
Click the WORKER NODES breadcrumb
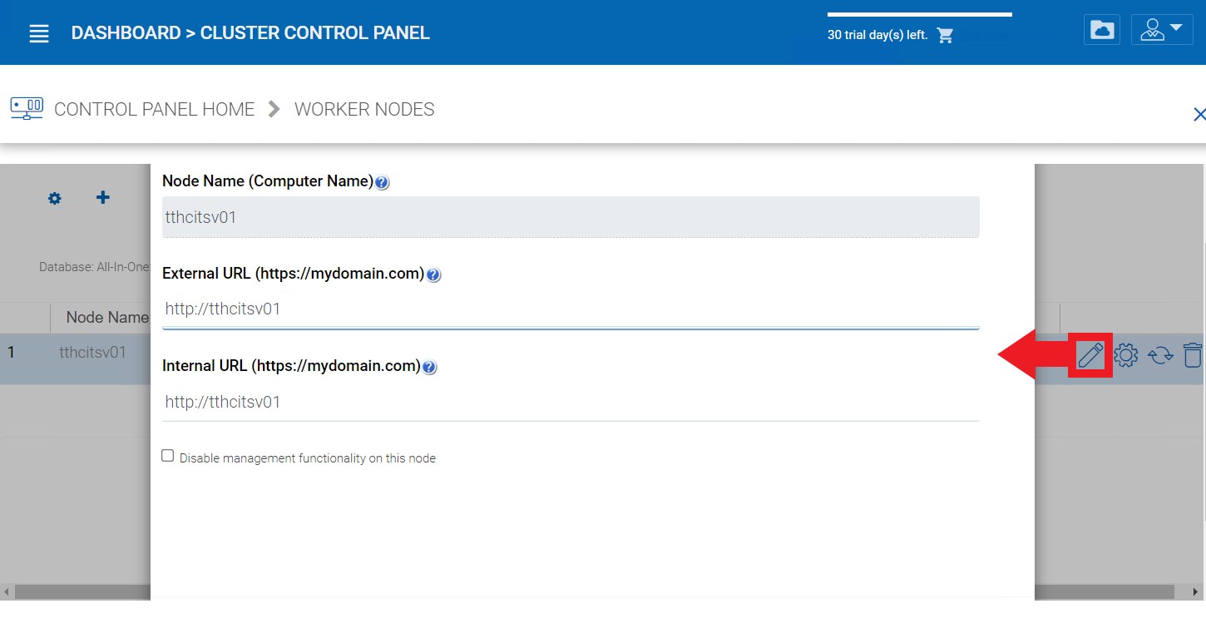pos(364,109)
